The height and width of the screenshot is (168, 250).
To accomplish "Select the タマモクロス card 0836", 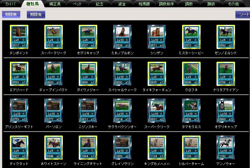I will 191,111.
